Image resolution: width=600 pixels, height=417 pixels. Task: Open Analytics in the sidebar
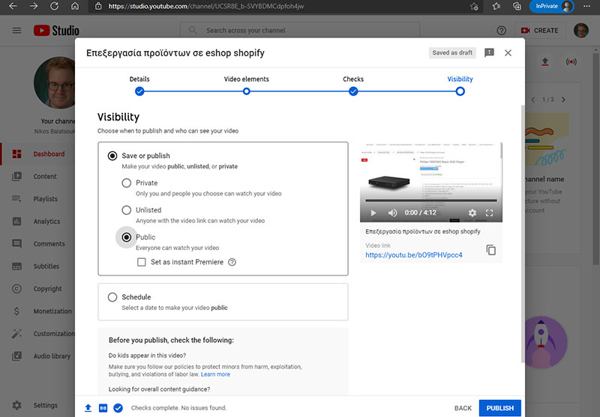point(38,222)
